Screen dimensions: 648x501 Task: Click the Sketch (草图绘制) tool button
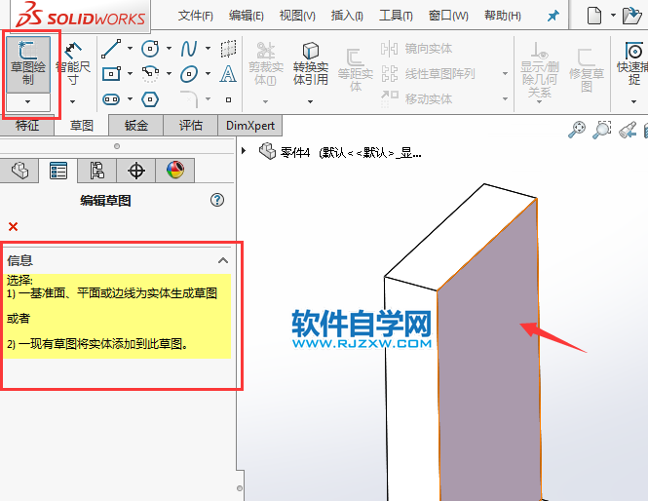(x=28, y=64)
